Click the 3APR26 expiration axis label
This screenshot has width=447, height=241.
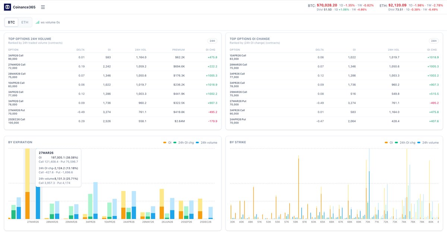click(x=90, y=222)
